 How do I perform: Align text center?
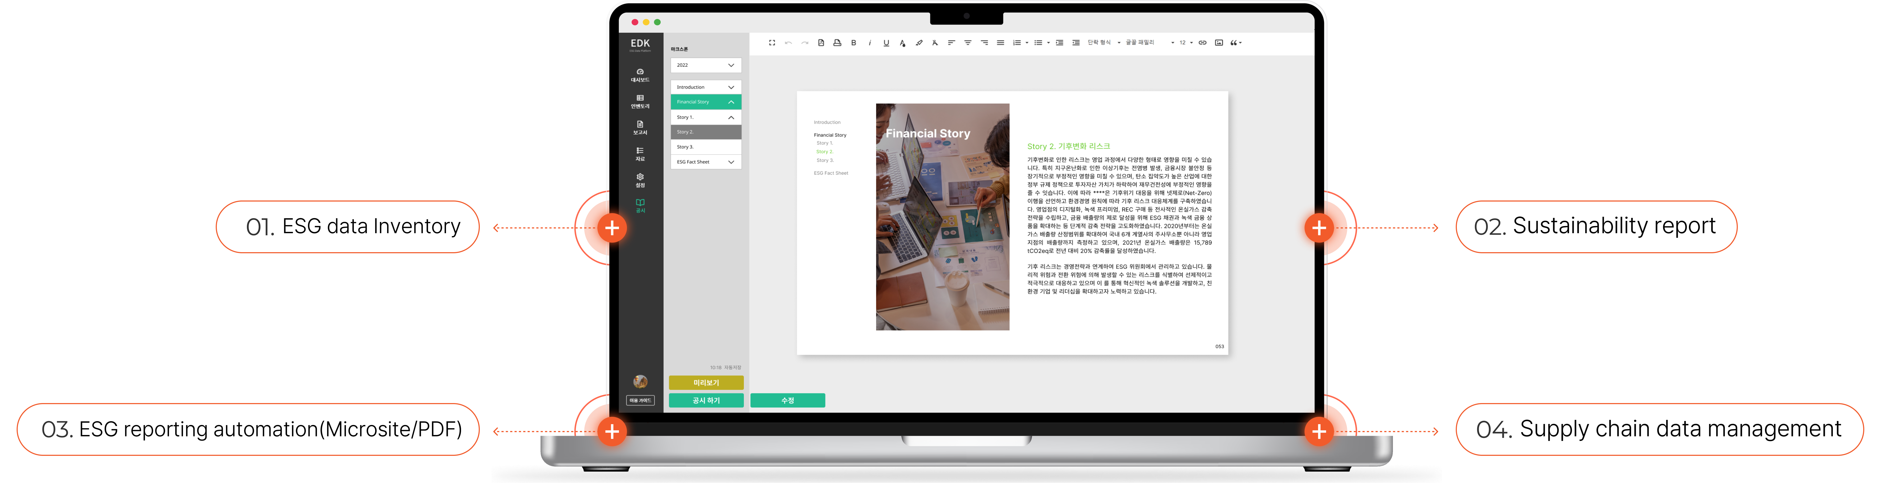point(968,43)
